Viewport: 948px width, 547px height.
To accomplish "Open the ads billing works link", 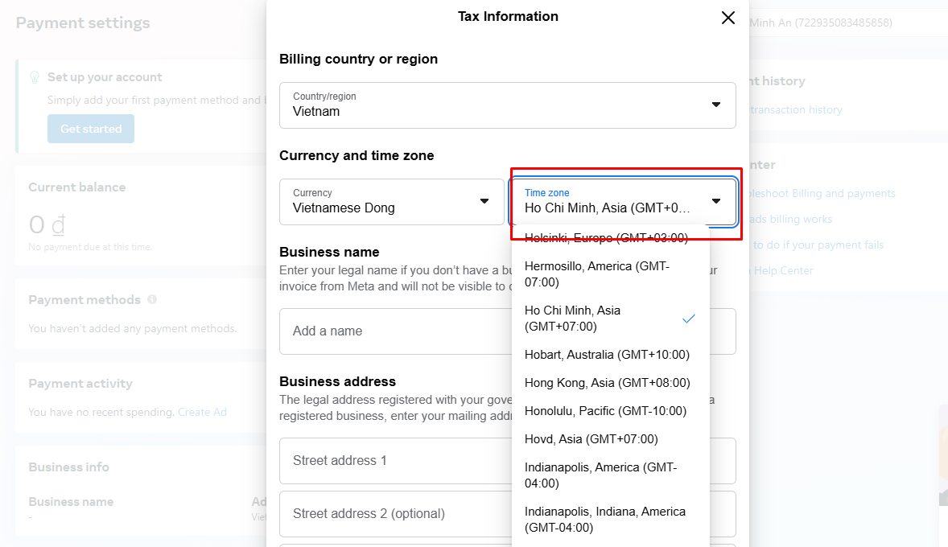I will [791, 220].
